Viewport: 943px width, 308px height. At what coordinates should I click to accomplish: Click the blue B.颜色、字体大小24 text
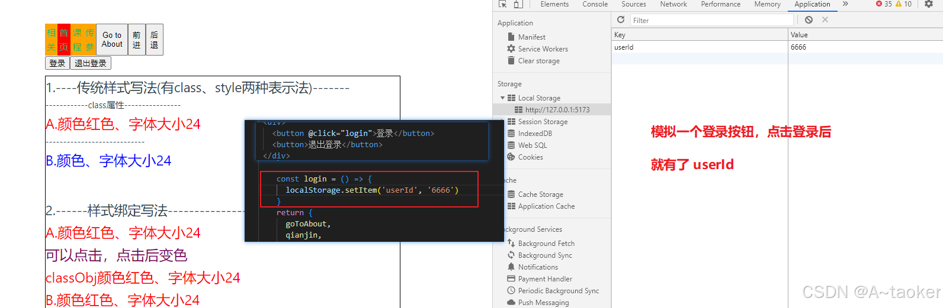coord(108,161)
